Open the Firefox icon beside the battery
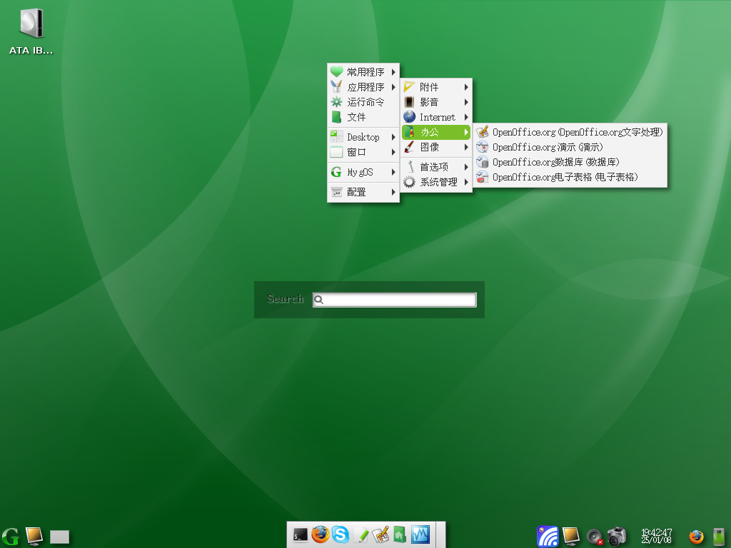 pyautogui.click(x=697, y=537)
